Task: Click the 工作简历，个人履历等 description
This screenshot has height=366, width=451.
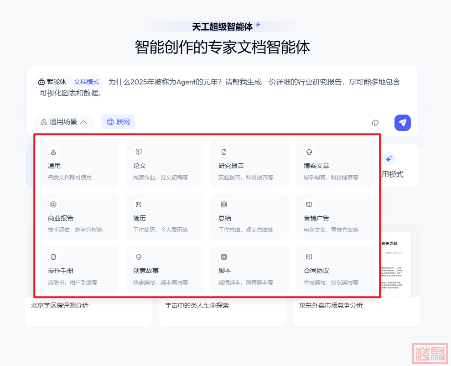Action: pyautogui.click(x=161, y=230)
